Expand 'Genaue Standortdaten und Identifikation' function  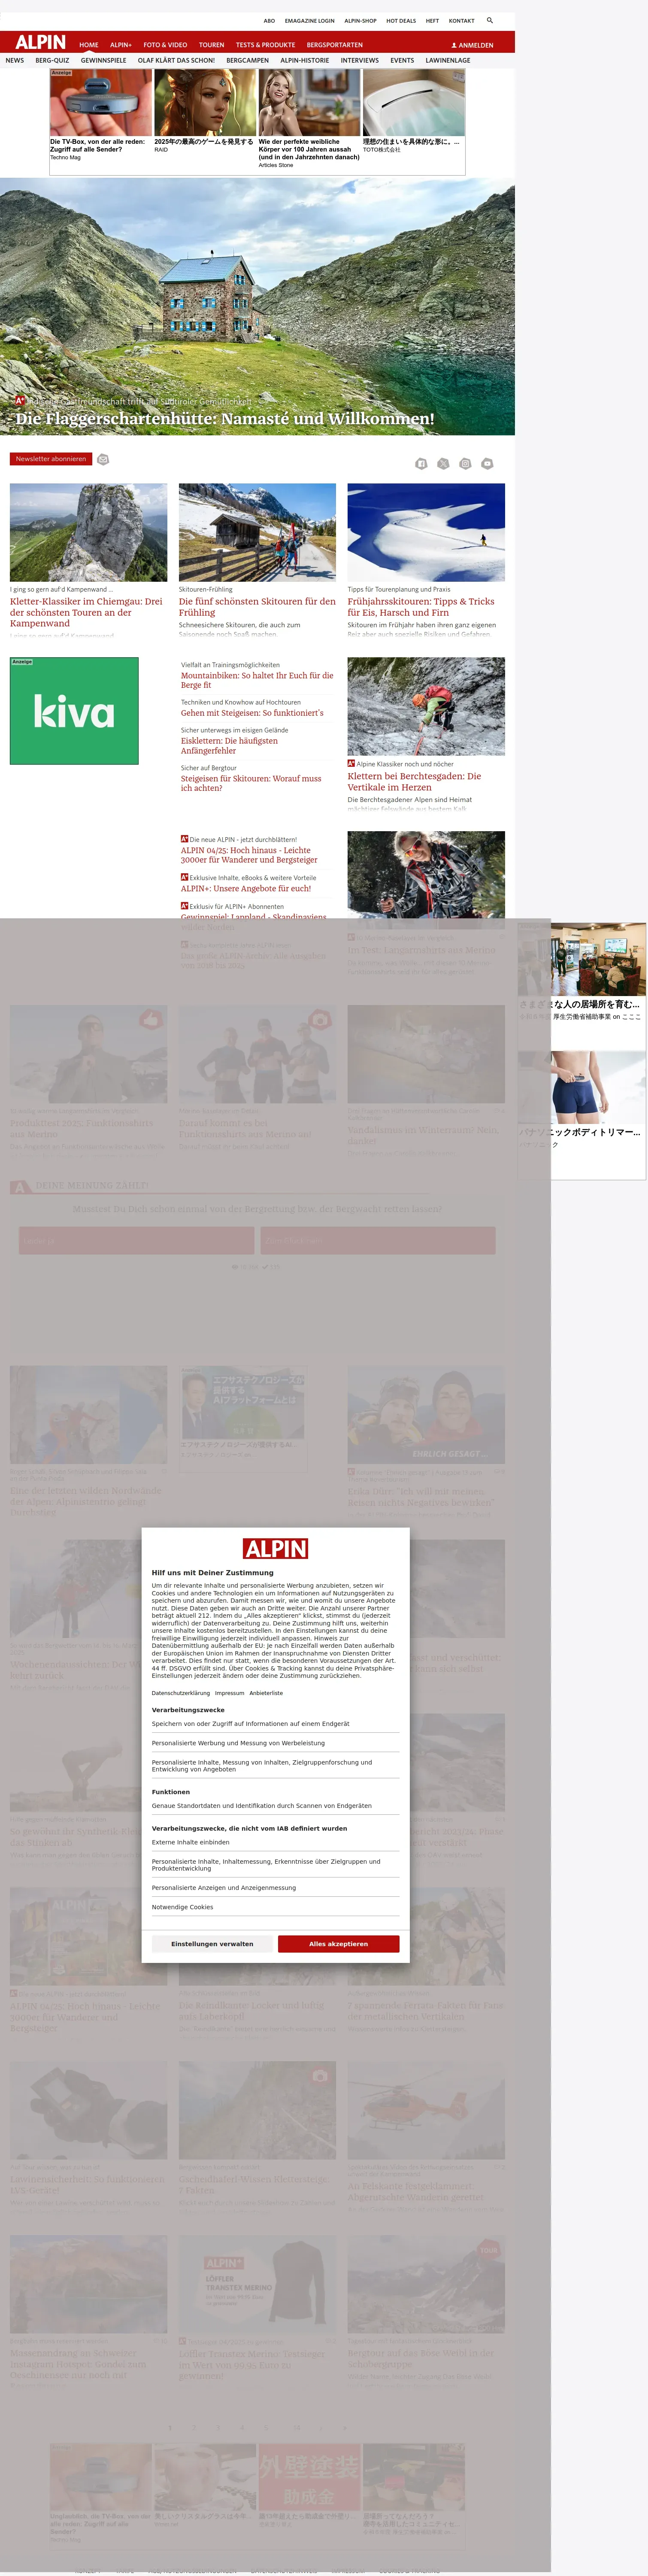click(275, 1806)
